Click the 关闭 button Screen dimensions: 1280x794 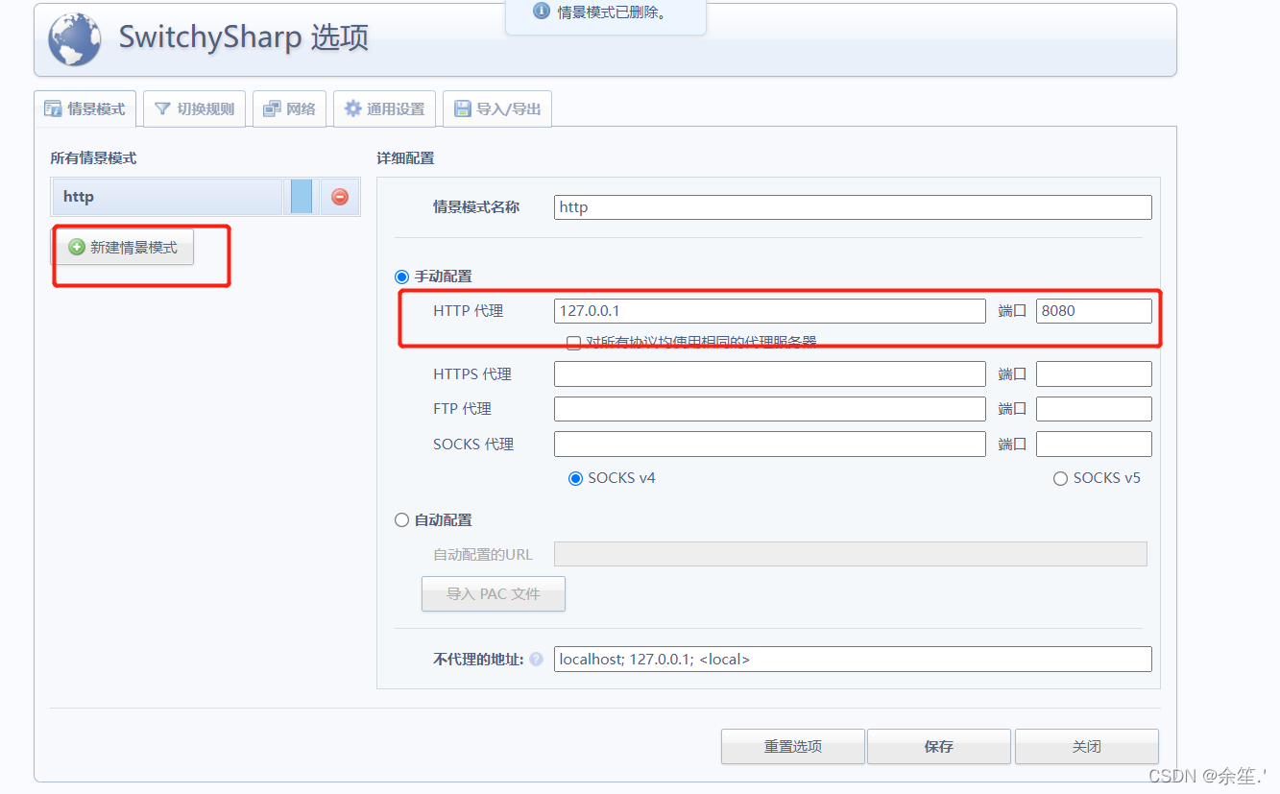click(1087, 746)
